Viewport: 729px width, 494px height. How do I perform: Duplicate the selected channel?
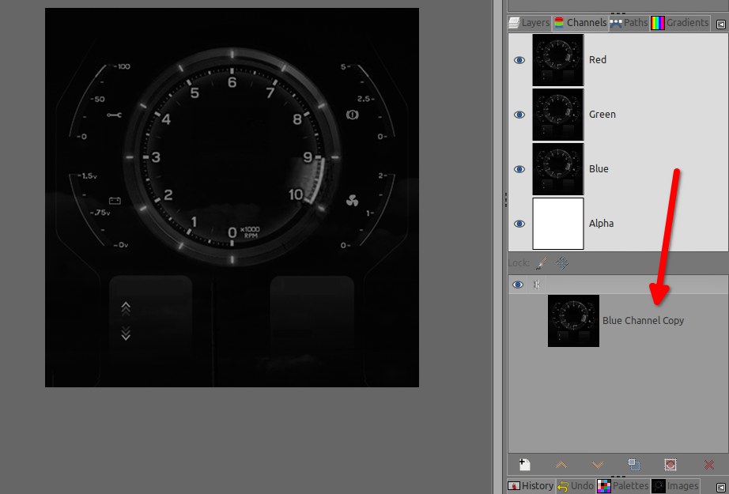click(634, 465)
